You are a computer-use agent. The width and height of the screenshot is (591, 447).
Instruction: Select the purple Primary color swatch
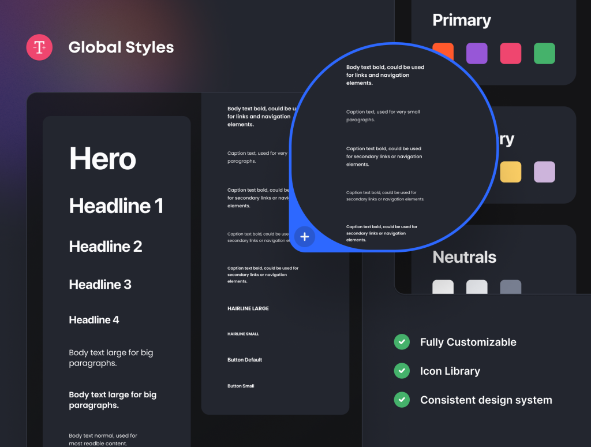[x=477, y=54]
